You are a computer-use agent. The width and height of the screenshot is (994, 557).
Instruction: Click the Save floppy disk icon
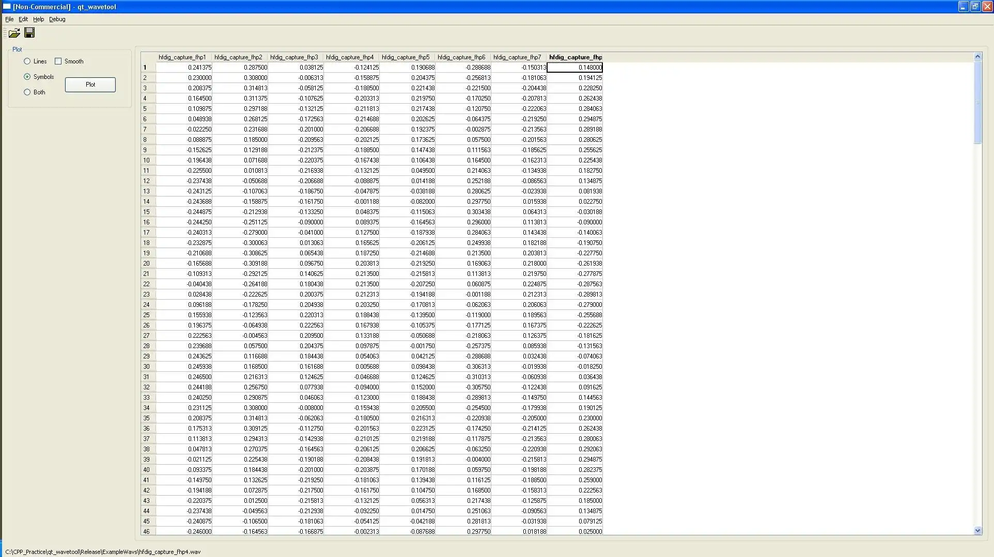(29, 33)
